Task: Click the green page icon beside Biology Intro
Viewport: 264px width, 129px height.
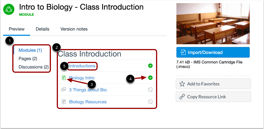Action: tap(63, 78)
